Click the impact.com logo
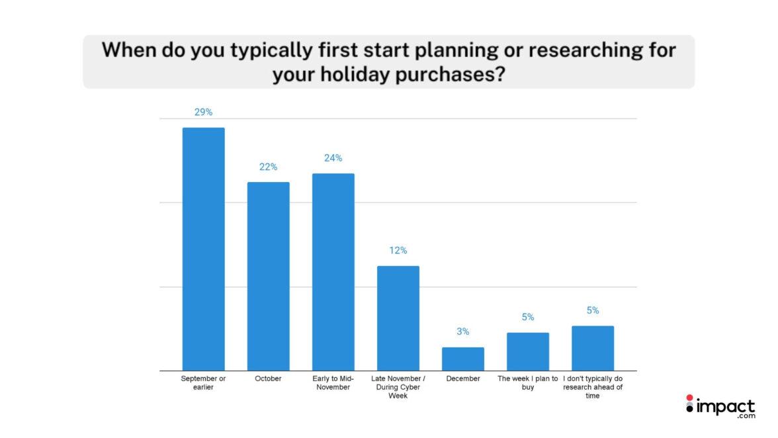The image size is (778, 438). [x=720, y=407]
